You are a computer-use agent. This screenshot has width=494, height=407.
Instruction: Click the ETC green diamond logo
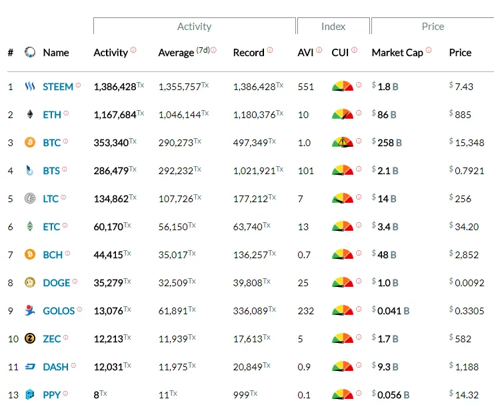point(30,226)
